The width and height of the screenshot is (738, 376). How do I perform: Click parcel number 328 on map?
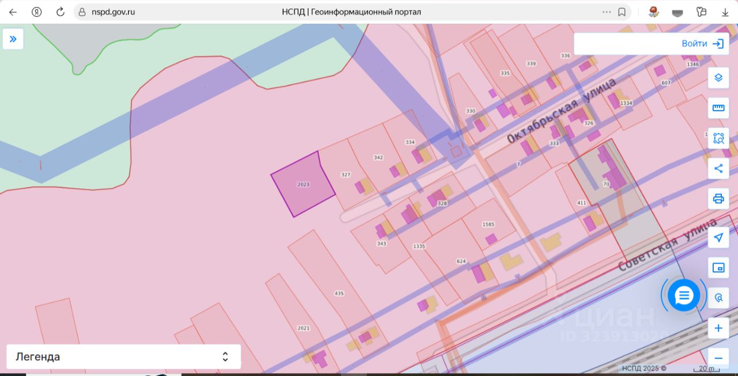[x=442, y=203]
